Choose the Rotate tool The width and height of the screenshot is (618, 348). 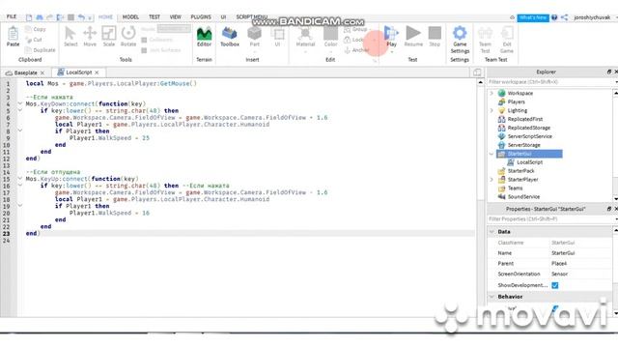(x=128, y=37)
